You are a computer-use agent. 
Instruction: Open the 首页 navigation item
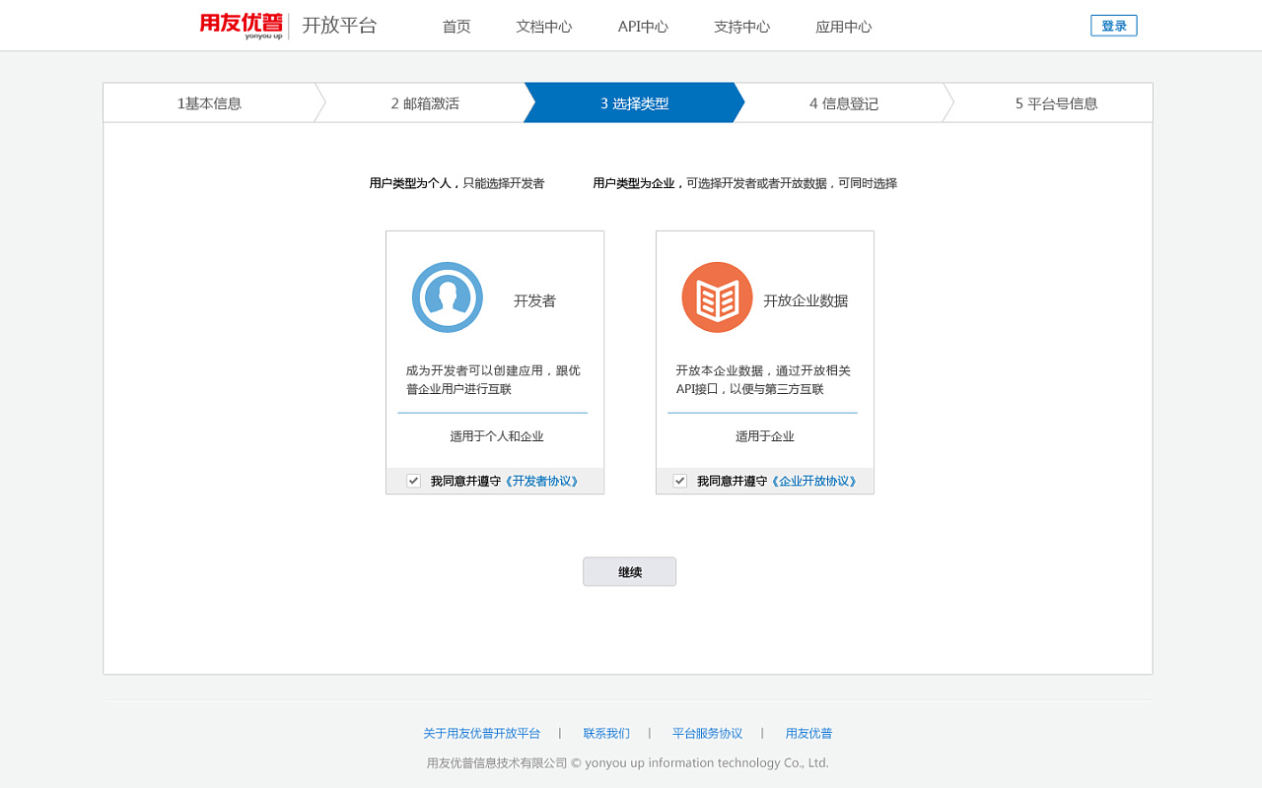pos(456,27)
